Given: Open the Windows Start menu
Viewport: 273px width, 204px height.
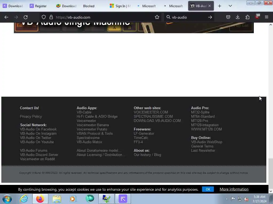Looking at the screenshot, I should (7, 199).
